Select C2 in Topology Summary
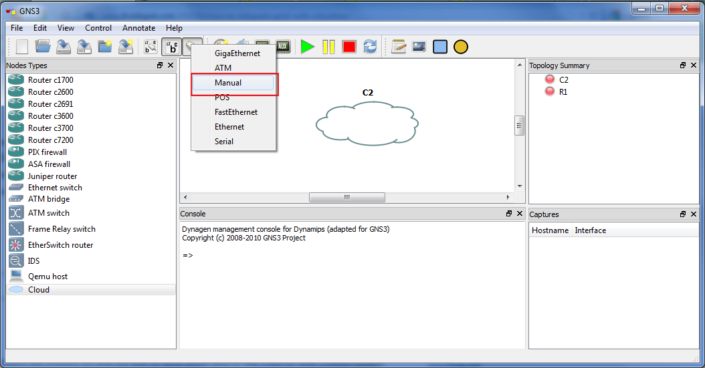 [x=563, y=80]
